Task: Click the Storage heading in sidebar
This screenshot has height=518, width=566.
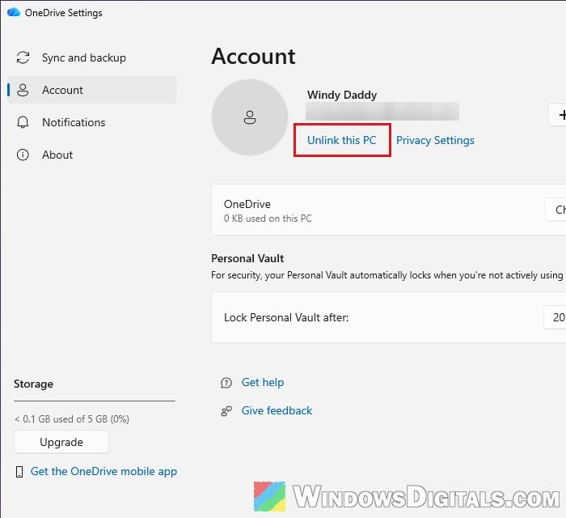Action: [x=33, y=384]
